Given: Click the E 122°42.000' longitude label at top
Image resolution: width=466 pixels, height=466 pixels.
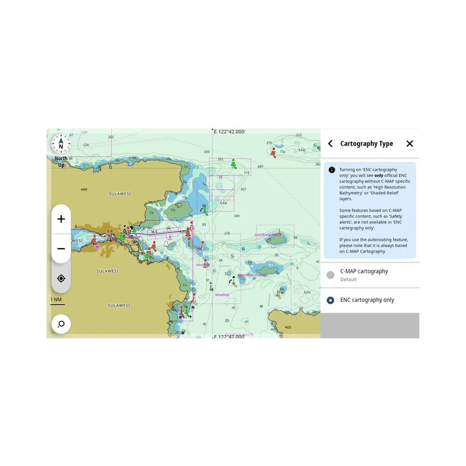Looking at the screenshot, I should tap(229, 132).
